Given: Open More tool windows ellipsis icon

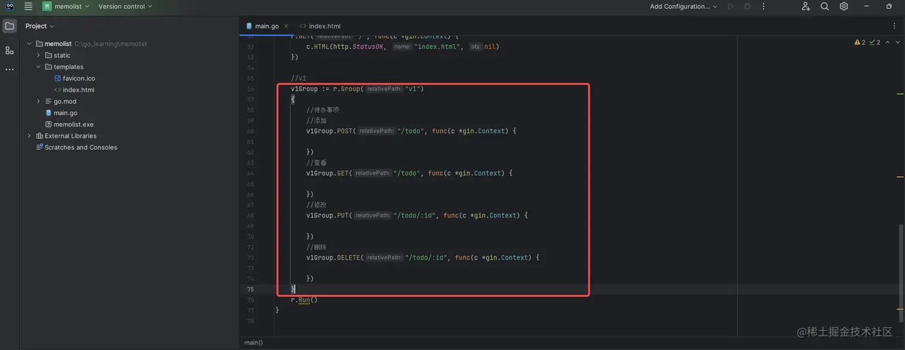Looking at the screenshot, I should coord(10,69).
